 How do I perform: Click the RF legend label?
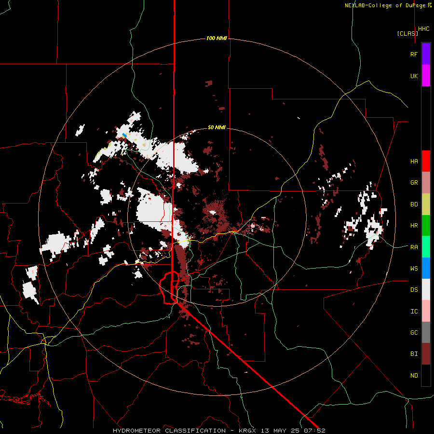pos(414,54)
